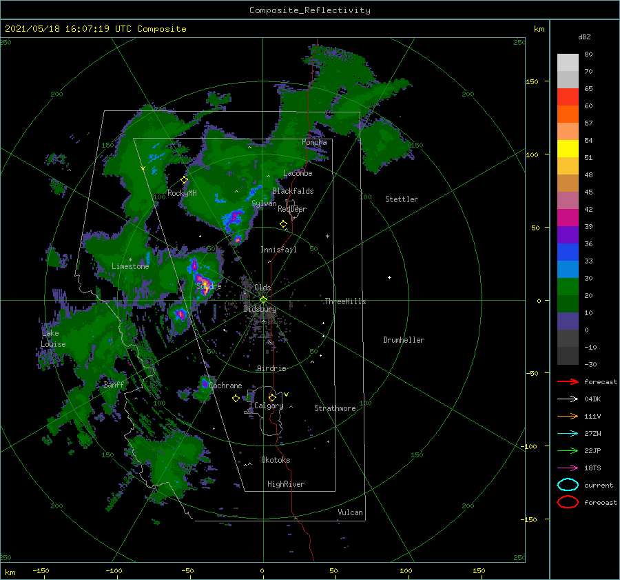Screen dimensions: 620x580
Task: Click the dBZ legend heading
Action: point(584,37)
